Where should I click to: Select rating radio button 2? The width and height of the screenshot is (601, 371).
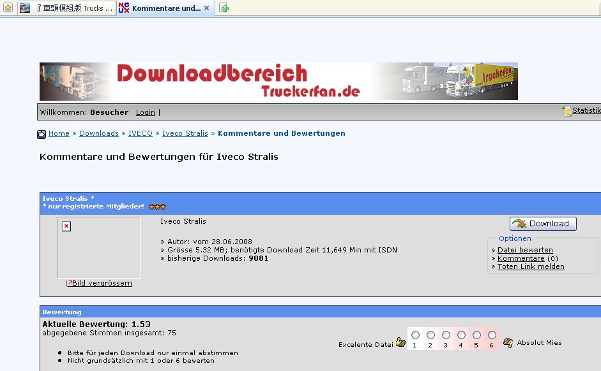[x=430, y=335]
